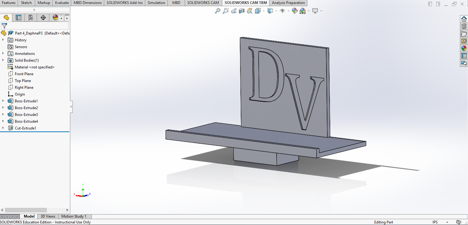Toggle the Section View tool

(242, 11)
